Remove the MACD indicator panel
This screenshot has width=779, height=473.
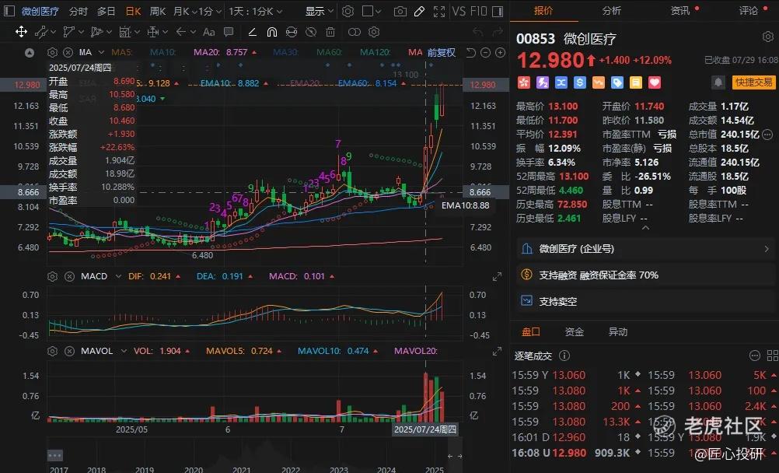click(69, 276)
